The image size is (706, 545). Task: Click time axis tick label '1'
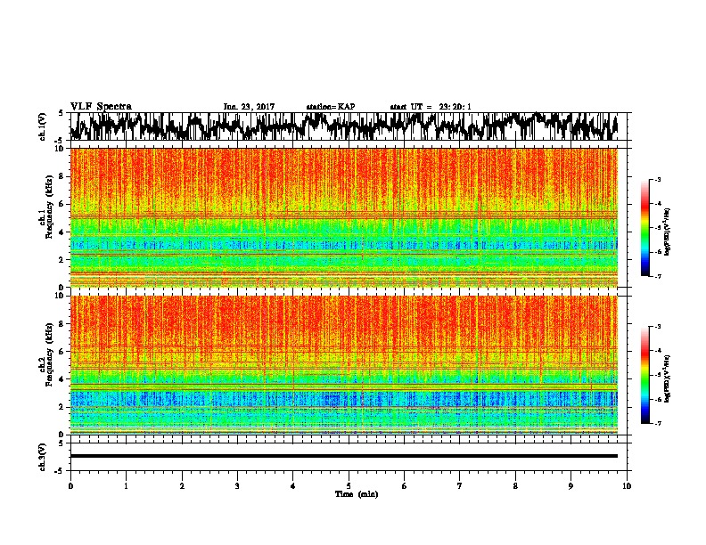(127, 485)
